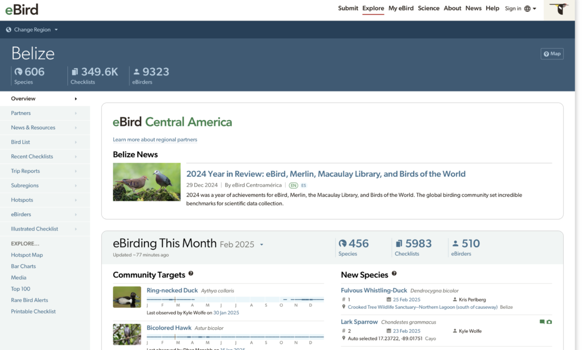Open the 2024 Year in Review article
Screen dimensions: 585x350
326,174
